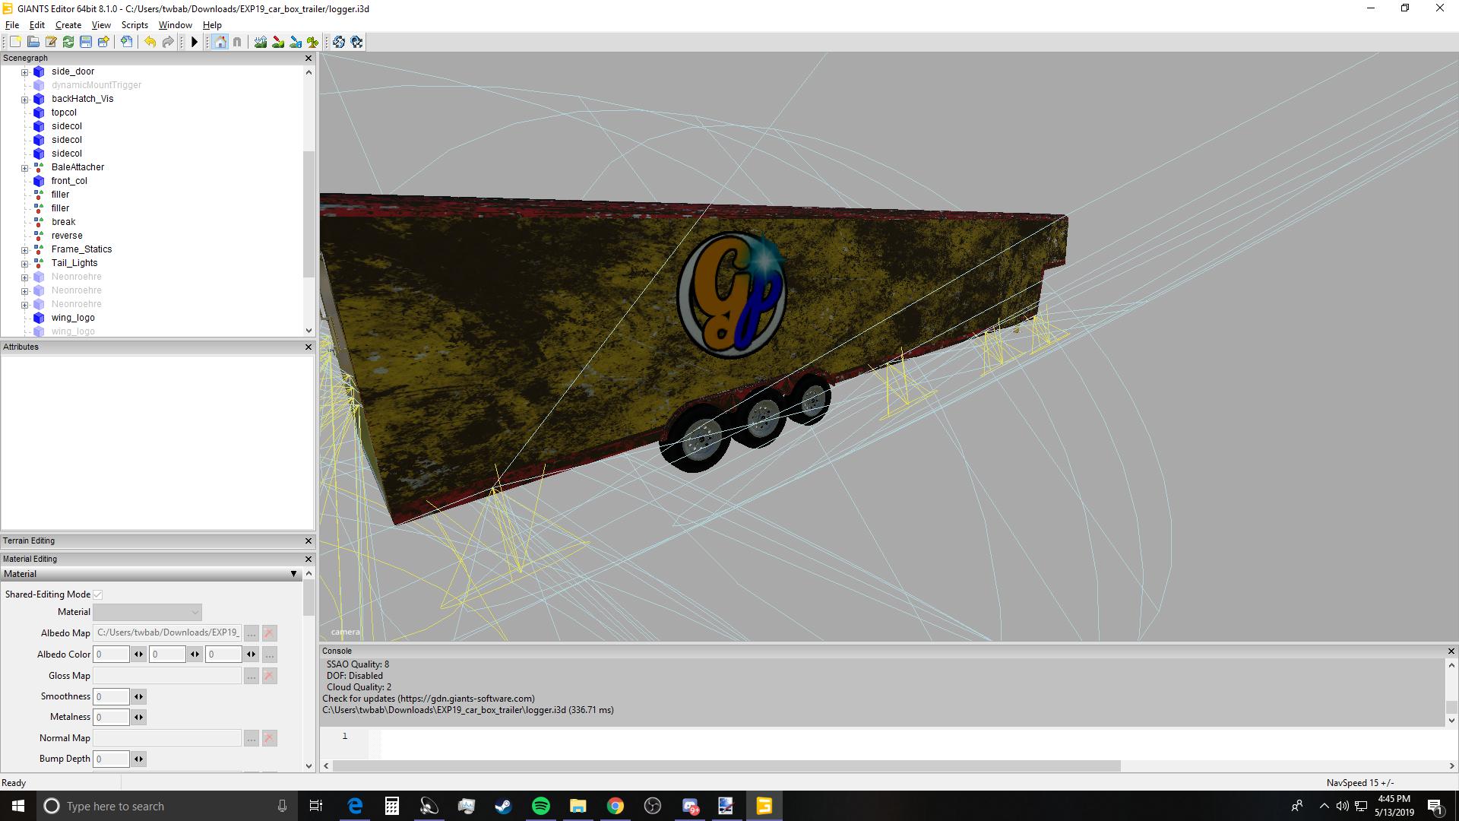Viewport: 1459px width, 821px height.
Task: Click the Save floppy disk icon
Action: 86,42
